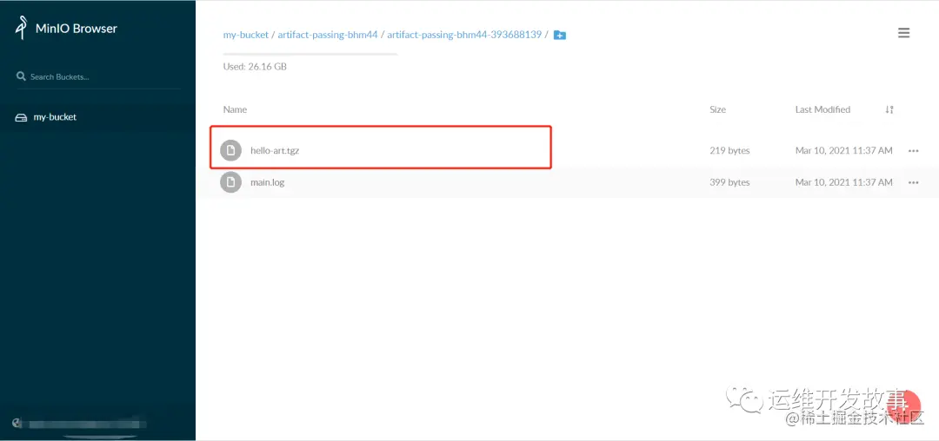This screenshot has height=441, width=939.
Task: Click the MinIO flamingo logo icon
Action: click(22, 28)
